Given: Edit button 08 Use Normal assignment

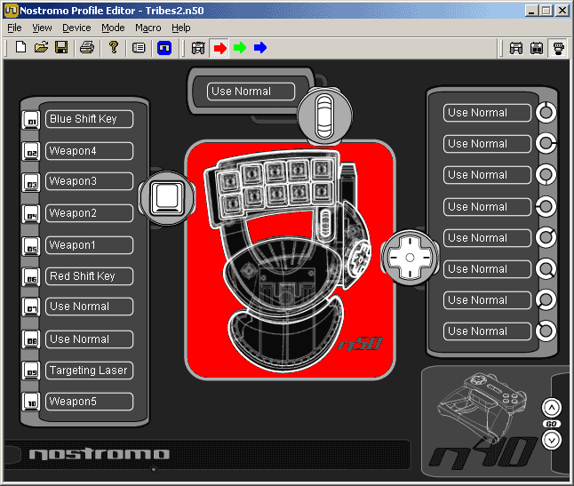Looking at the screenshot, I should pyautogui.click(x=90, y=339).
